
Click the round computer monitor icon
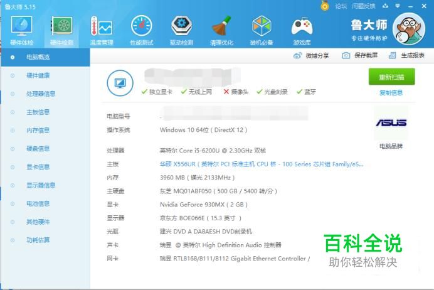pos(120,83)
